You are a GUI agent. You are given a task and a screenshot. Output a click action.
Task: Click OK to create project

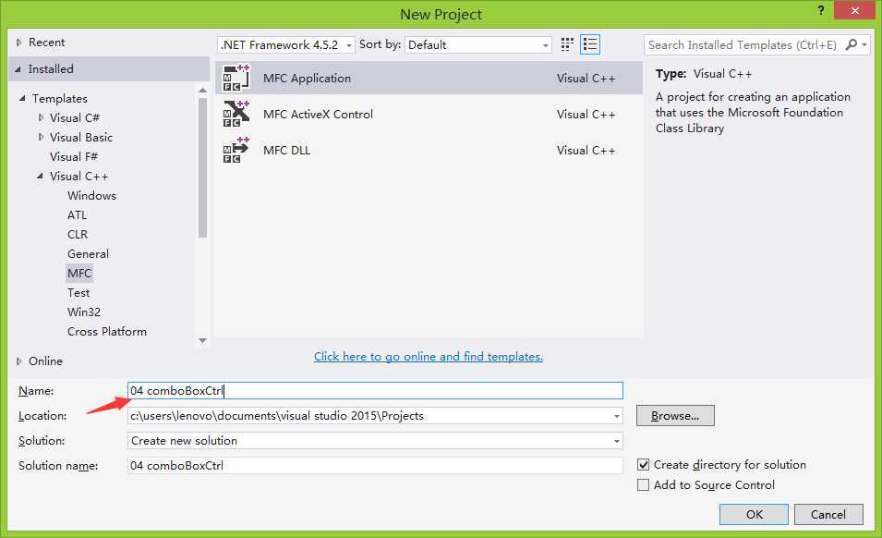(x=754, y=514)
